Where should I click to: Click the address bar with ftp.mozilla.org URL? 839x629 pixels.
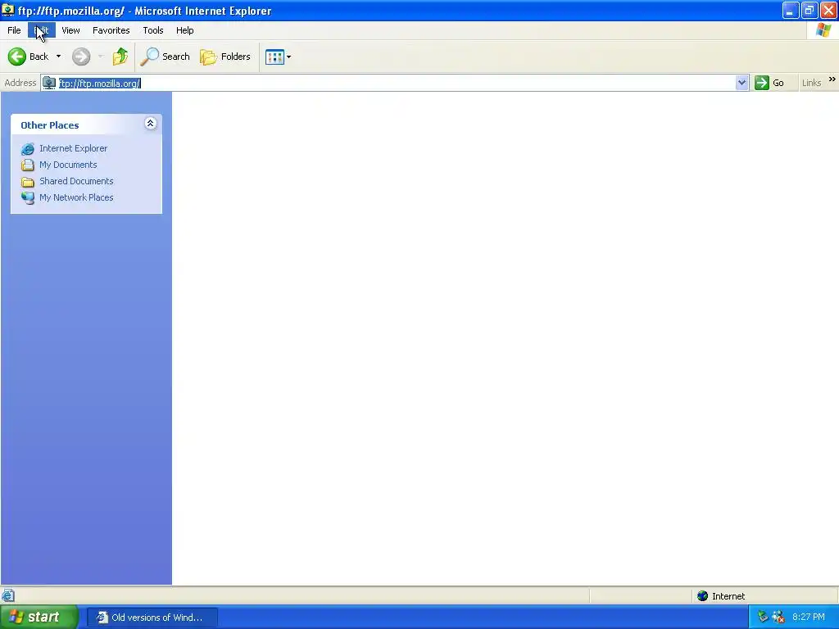(396, 83)
